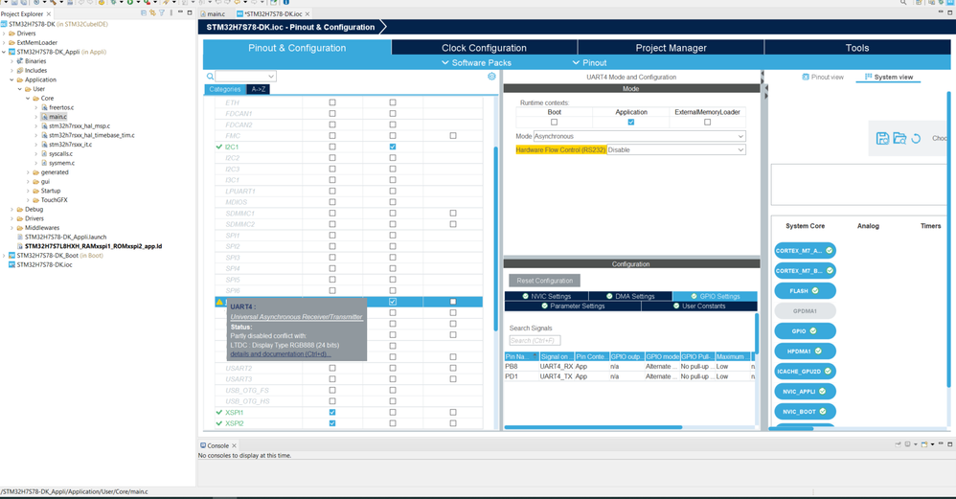This screenshot has height=499, width=956.
Task: Click the blue info icon in top toolbar
Action: [286, 3]
